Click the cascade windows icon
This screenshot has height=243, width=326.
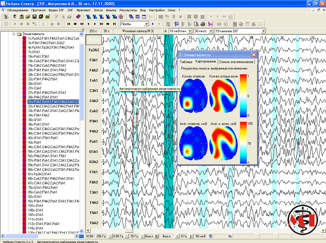pyautogui.click(x=131, y=17)
